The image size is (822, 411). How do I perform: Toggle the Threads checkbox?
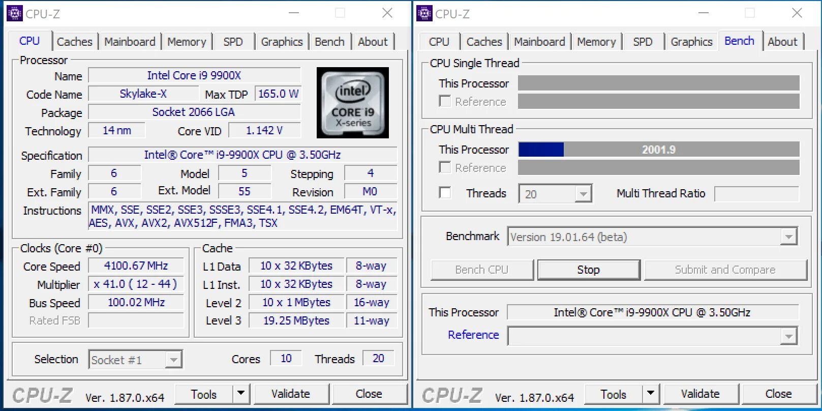click(445, 193)
